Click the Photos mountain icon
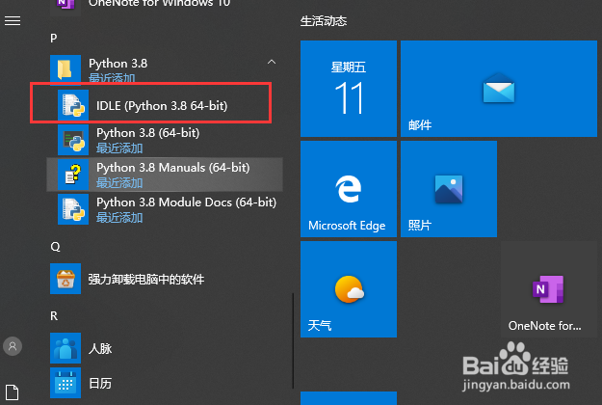Viewport: 602px width, 405px height. (x=449, y=189)
